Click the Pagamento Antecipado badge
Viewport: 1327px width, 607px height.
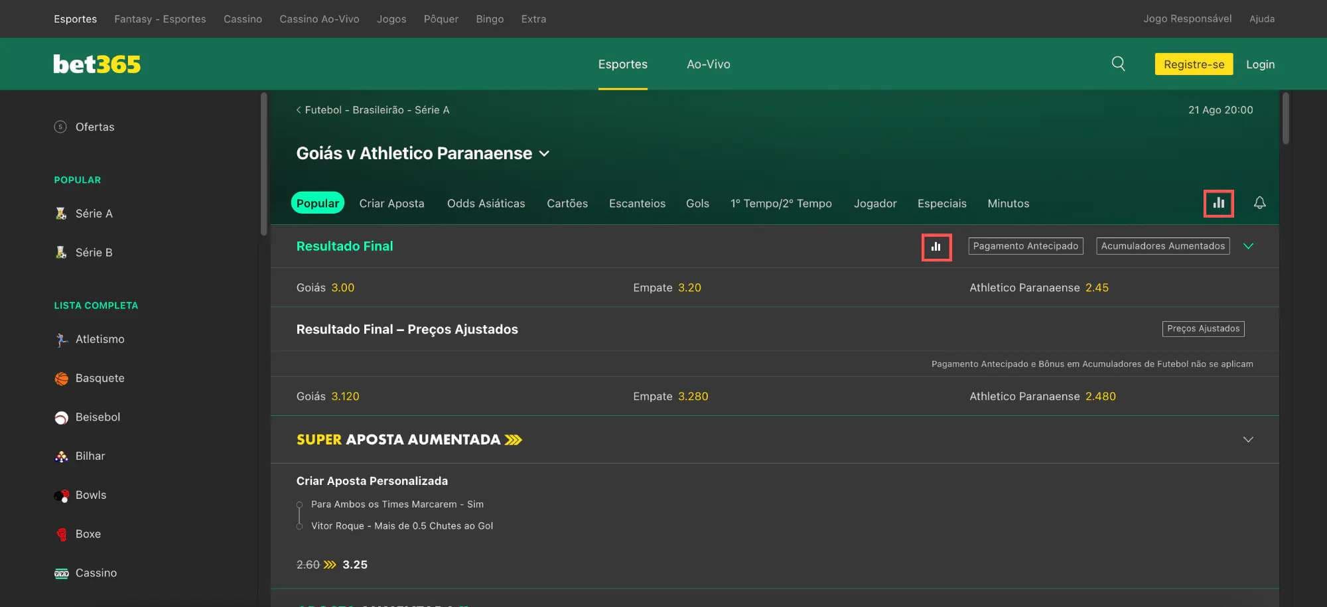[x=1025, y=246]
